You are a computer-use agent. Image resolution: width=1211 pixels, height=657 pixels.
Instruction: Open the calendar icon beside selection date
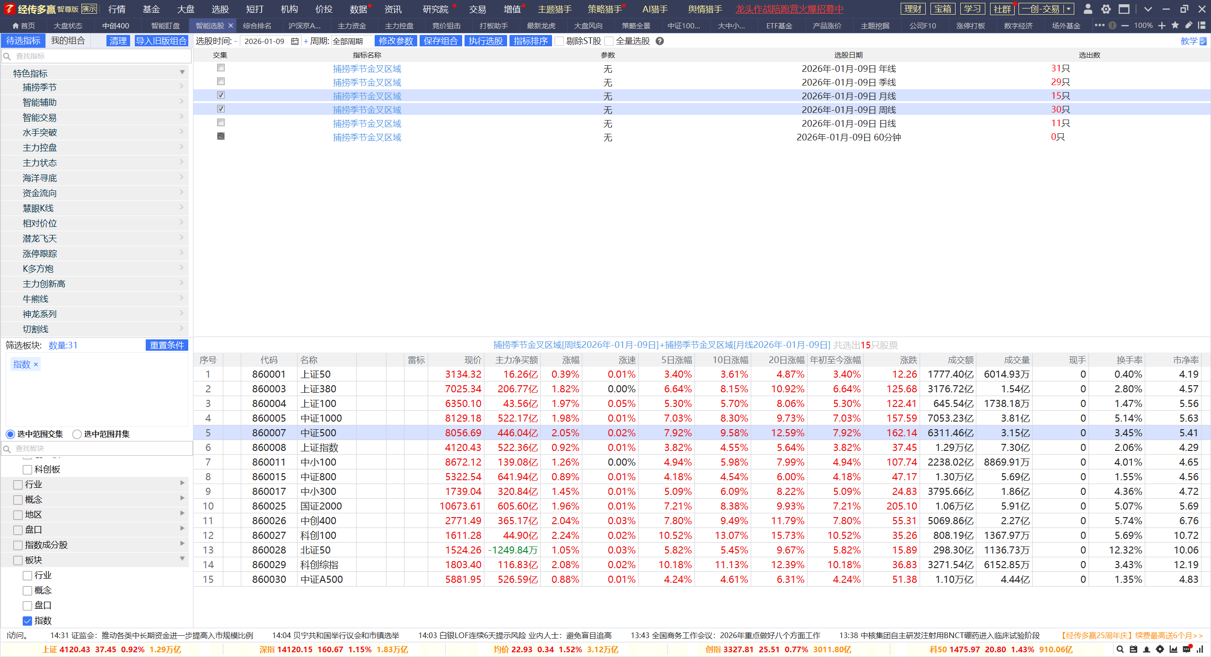pos(295,42)
